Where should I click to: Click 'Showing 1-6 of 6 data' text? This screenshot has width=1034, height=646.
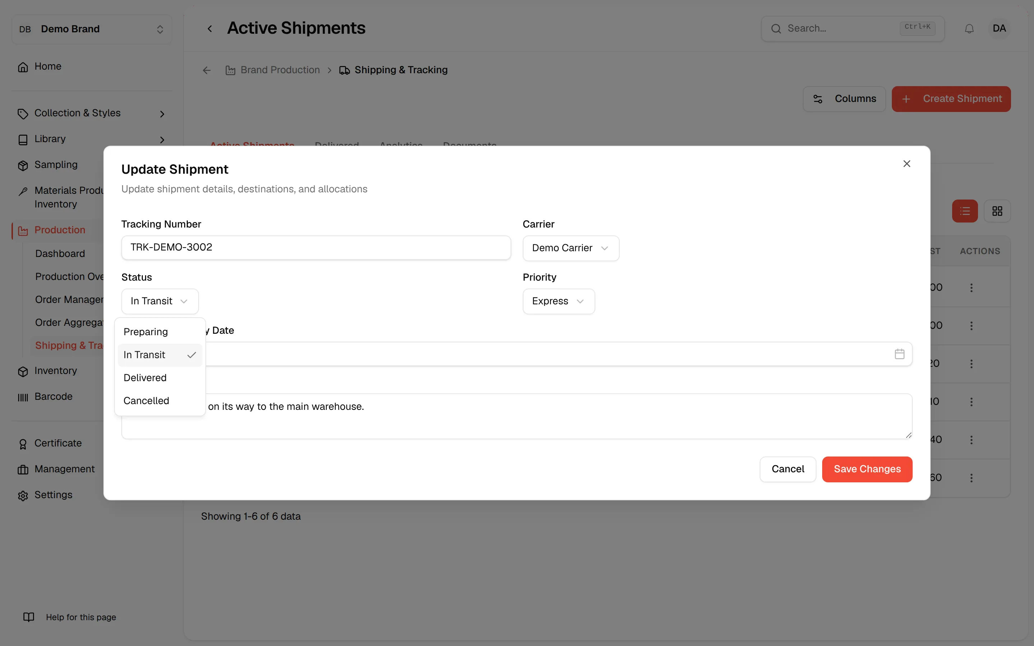251,516
